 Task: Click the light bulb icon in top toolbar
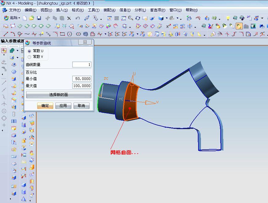pos(228,18)
